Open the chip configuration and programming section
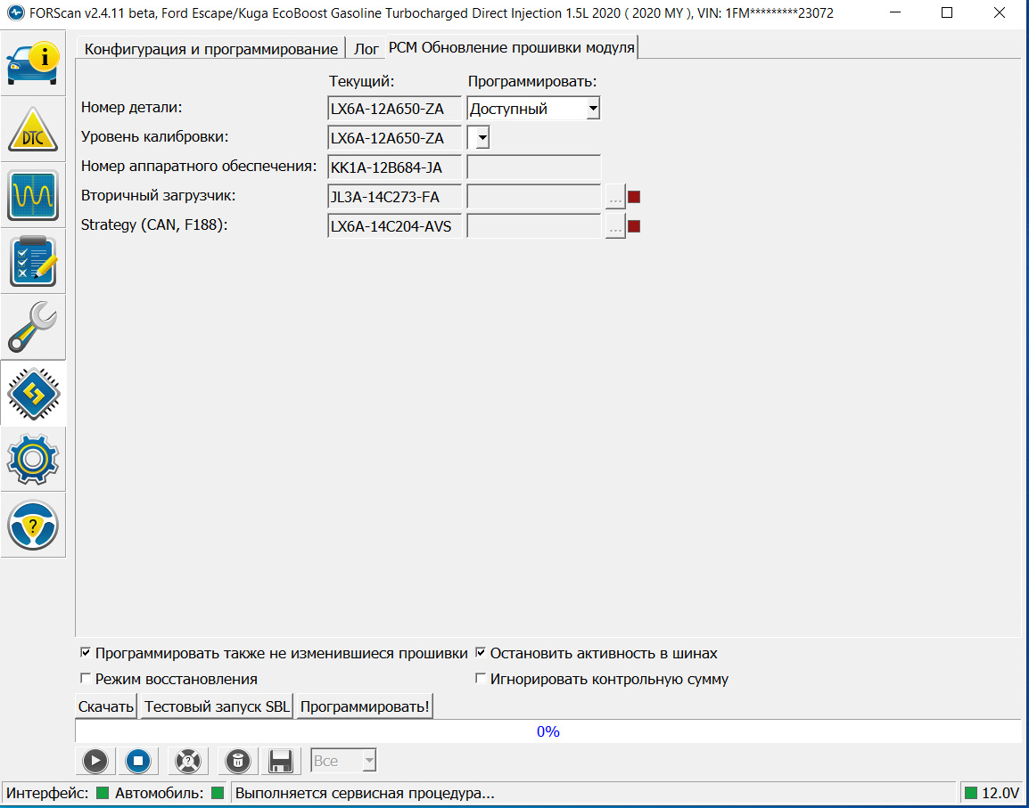Screen dimensions: 1029x808 (33, 393)
